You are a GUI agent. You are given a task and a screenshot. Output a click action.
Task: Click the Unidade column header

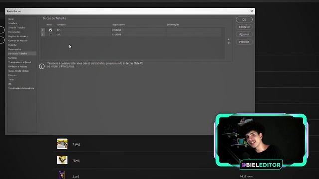pos(61,25)
